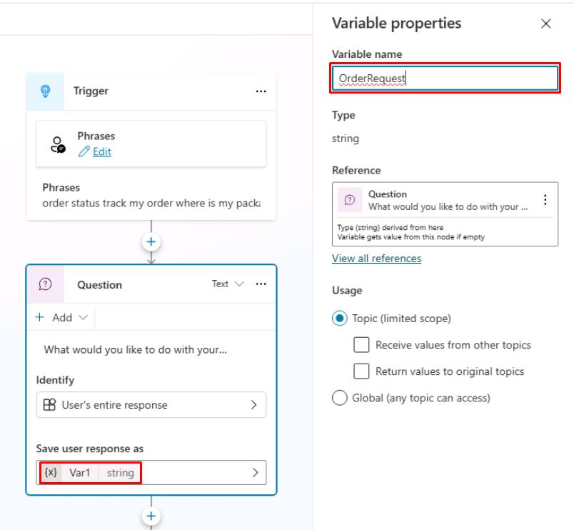
Task: Expand User's entire response identify selector
Action: (x=151, y=405)
